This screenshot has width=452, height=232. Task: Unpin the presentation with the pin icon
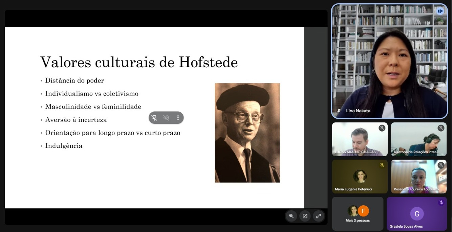tap(154, 118)
